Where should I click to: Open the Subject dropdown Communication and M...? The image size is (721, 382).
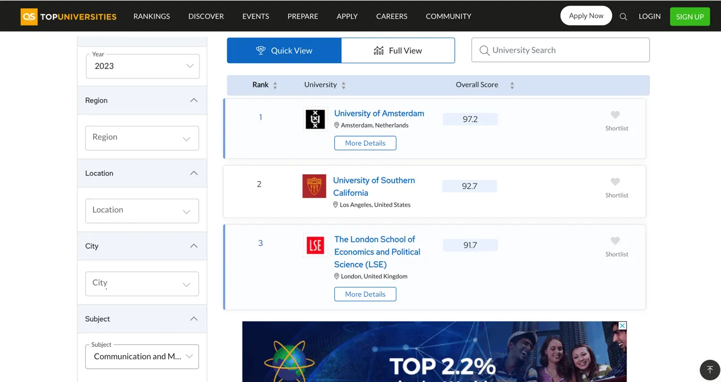pos(142,356)
